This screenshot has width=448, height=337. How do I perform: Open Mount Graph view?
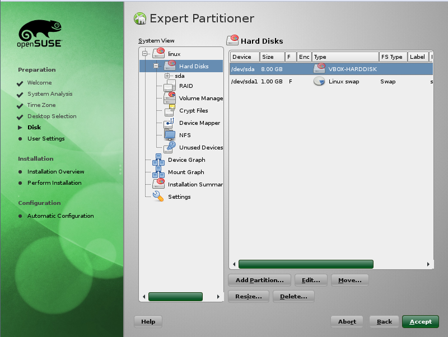[186, 172]
